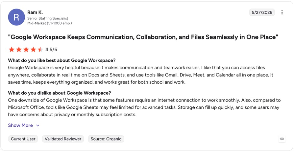Screen dimensions: 294x151
Task: Click the Senior Staffing Specialist job title
Action: point(48,18)
